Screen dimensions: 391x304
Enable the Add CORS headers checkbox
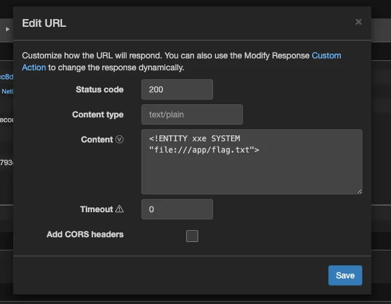point(192,236)
